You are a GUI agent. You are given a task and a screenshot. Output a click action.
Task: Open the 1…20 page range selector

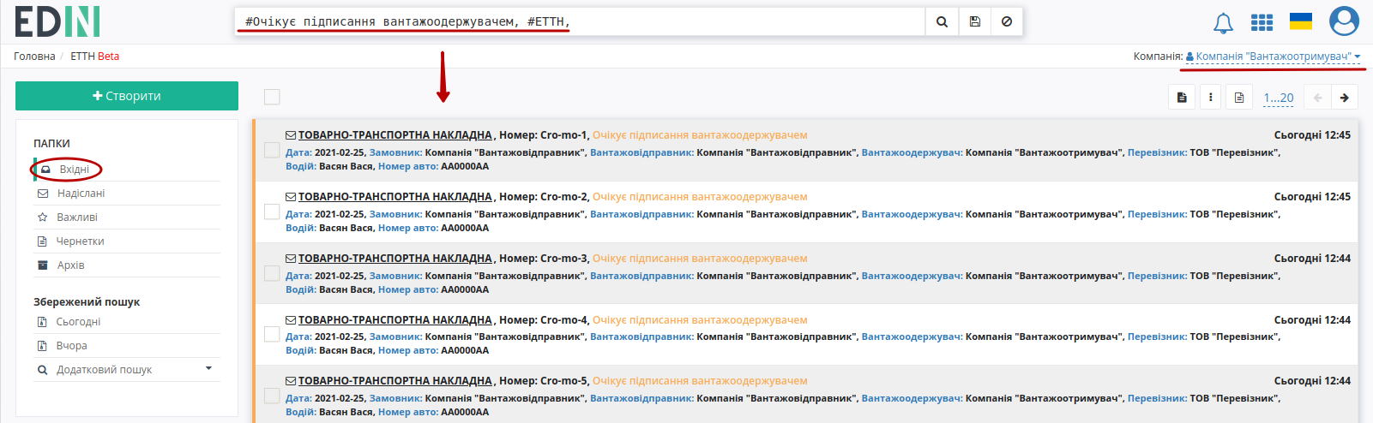click(x=1278, y=98)
